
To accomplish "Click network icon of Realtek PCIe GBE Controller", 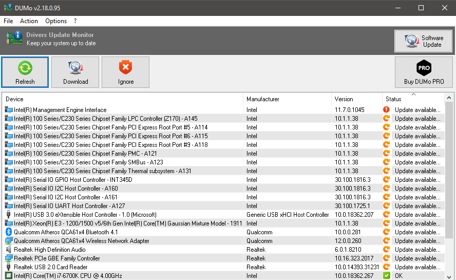I will pos(9,258).
